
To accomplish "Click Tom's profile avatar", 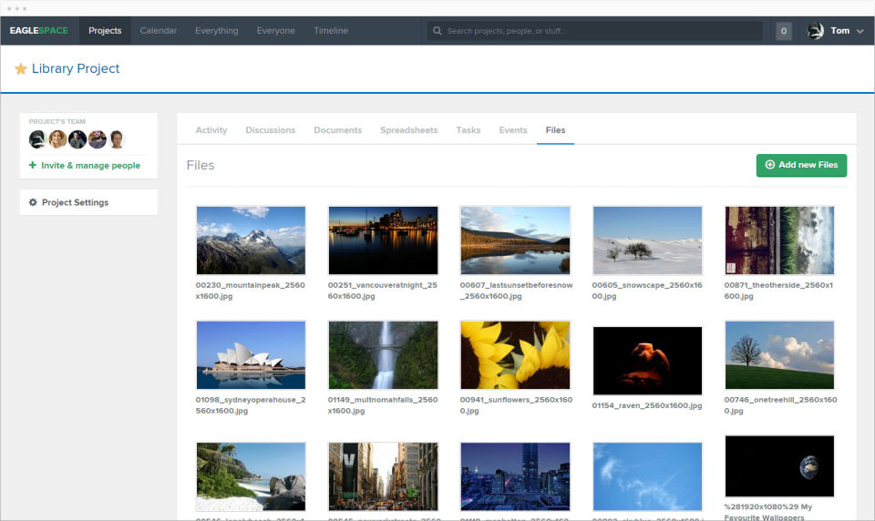I will (815, 31).
